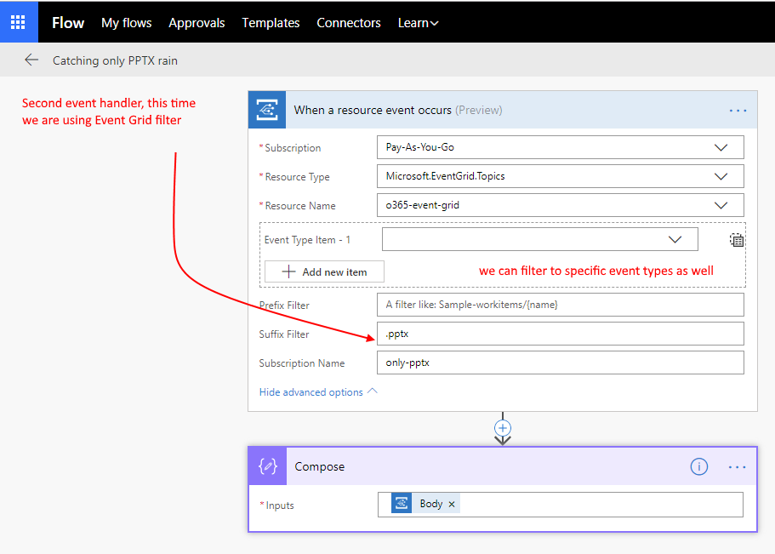Click Add new item button
Viewport: 775px width, 554px height.
coord(324,271)
